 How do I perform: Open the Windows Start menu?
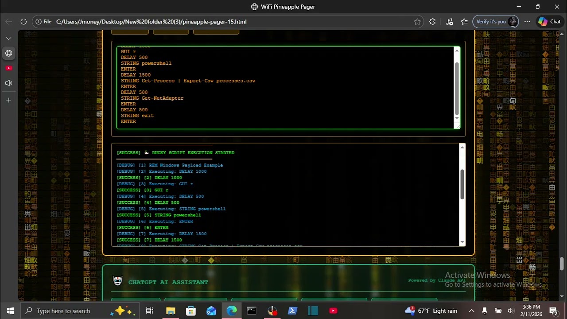click(10, 311)
